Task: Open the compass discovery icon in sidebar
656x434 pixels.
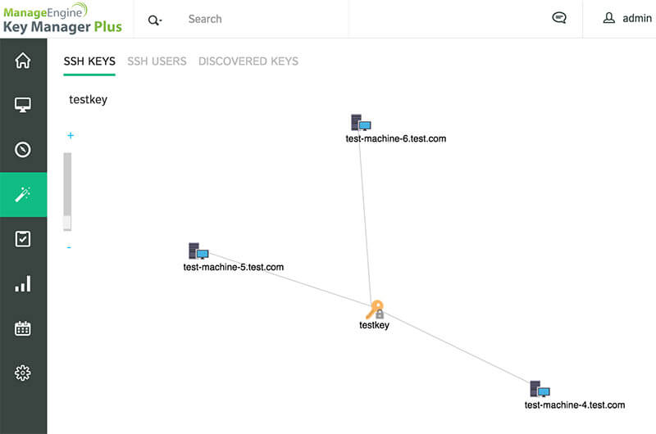Action: click(23, 150)
